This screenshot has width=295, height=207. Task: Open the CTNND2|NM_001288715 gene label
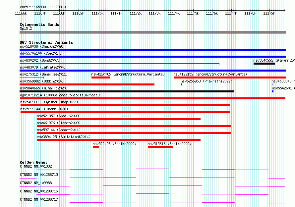click(x=39, y=175)
